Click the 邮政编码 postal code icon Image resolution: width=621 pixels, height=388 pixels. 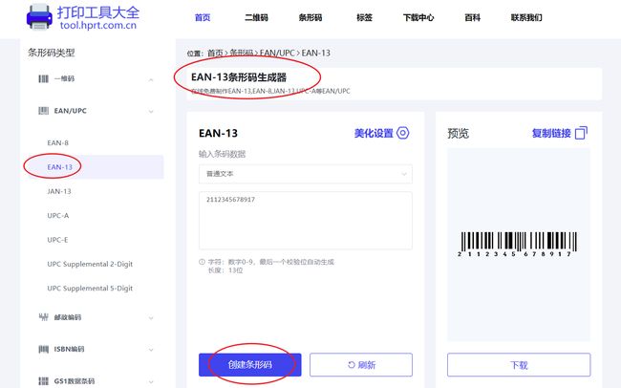pyautogui.click(x=43, y=316)
